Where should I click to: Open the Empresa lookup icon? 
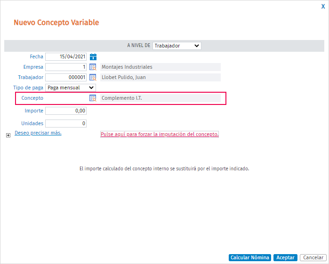93,67
